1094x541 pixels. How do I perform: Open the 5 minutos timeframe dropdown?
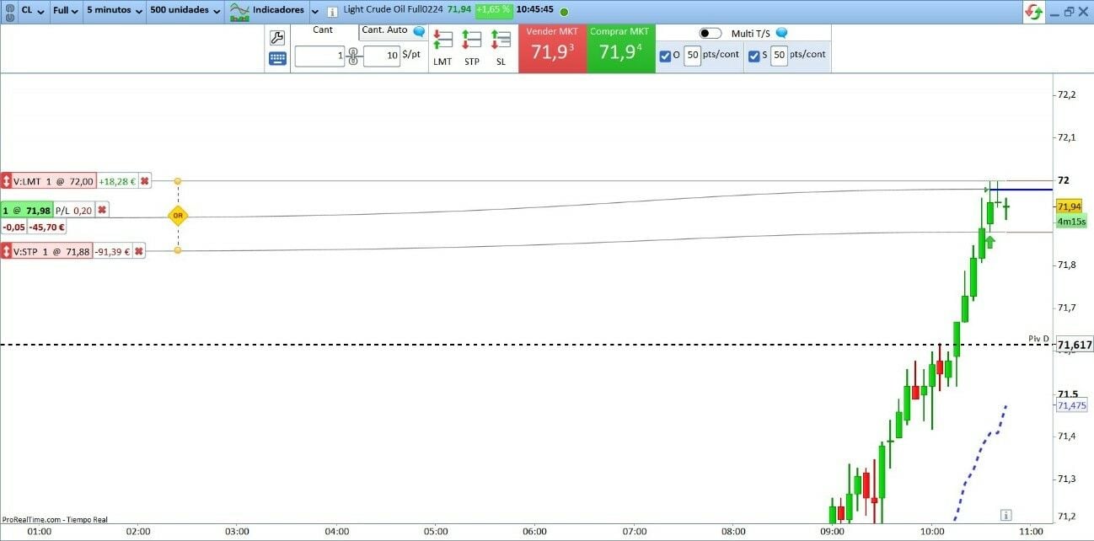114,11
